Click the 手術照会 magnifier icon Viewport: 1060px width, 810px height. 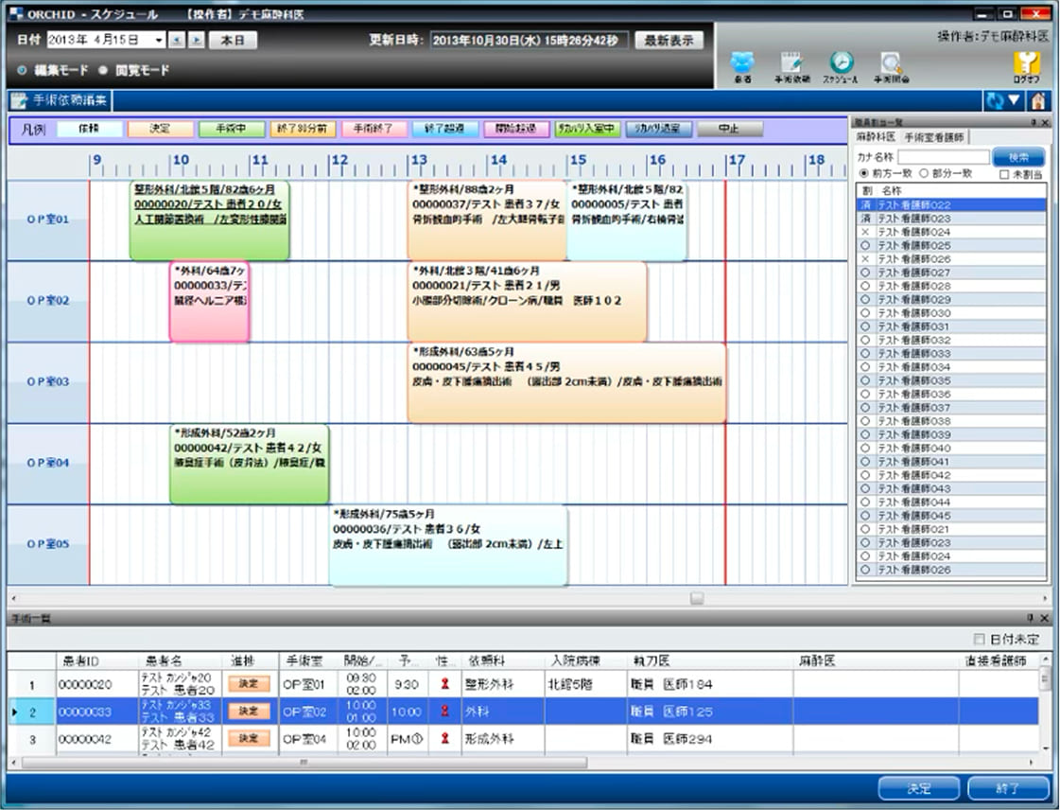tap(890, 64)
